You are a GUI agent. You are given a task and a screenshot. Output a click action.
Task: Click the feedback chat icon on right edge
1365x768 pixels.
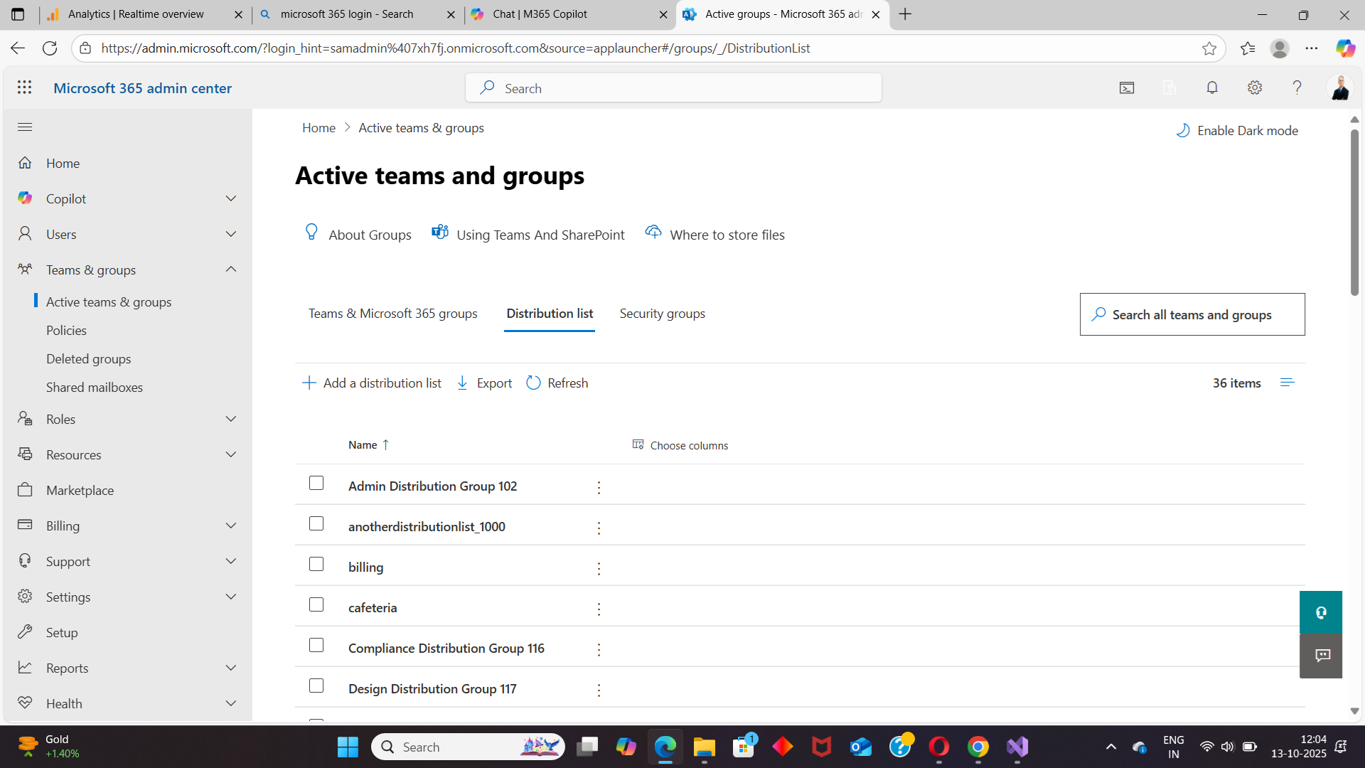click(x=1321, y=656)
